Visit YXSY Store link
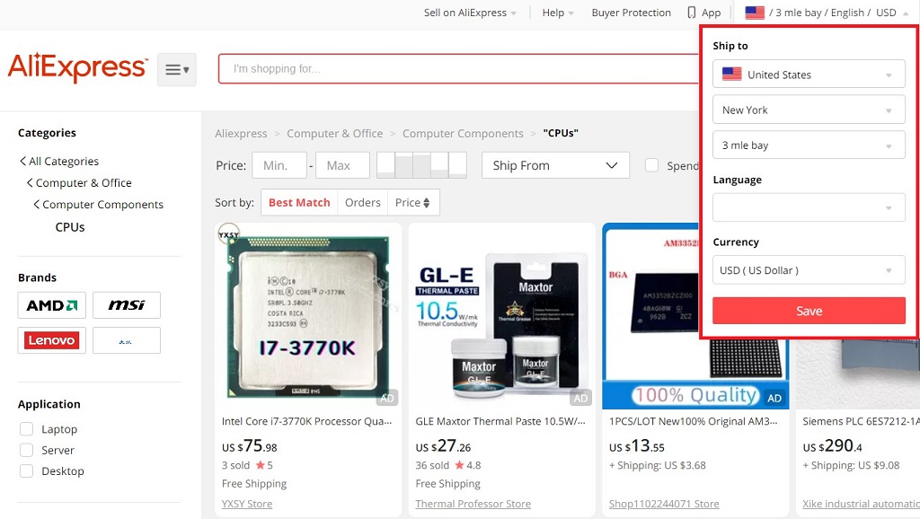The image size is (920, 519). [247, 504]
